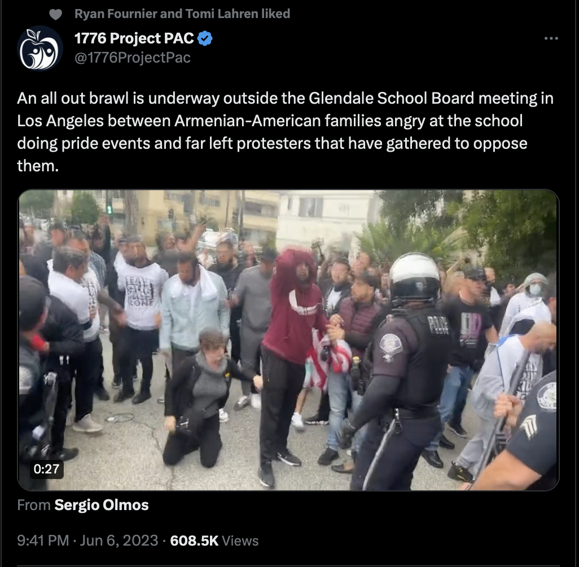Click the Jun 6, 2023 date

coord(119,541)
